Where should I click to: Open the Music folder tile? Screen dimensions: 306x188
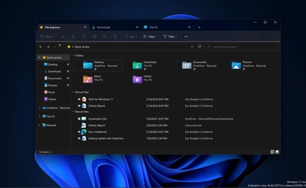pos(93,79)
